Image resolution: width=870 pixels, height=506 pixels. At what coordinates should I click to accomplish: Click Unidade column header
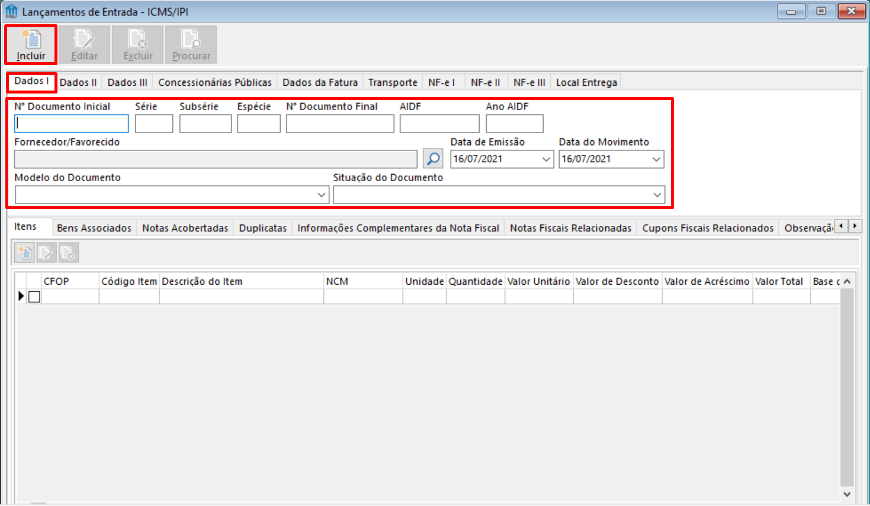425,281
